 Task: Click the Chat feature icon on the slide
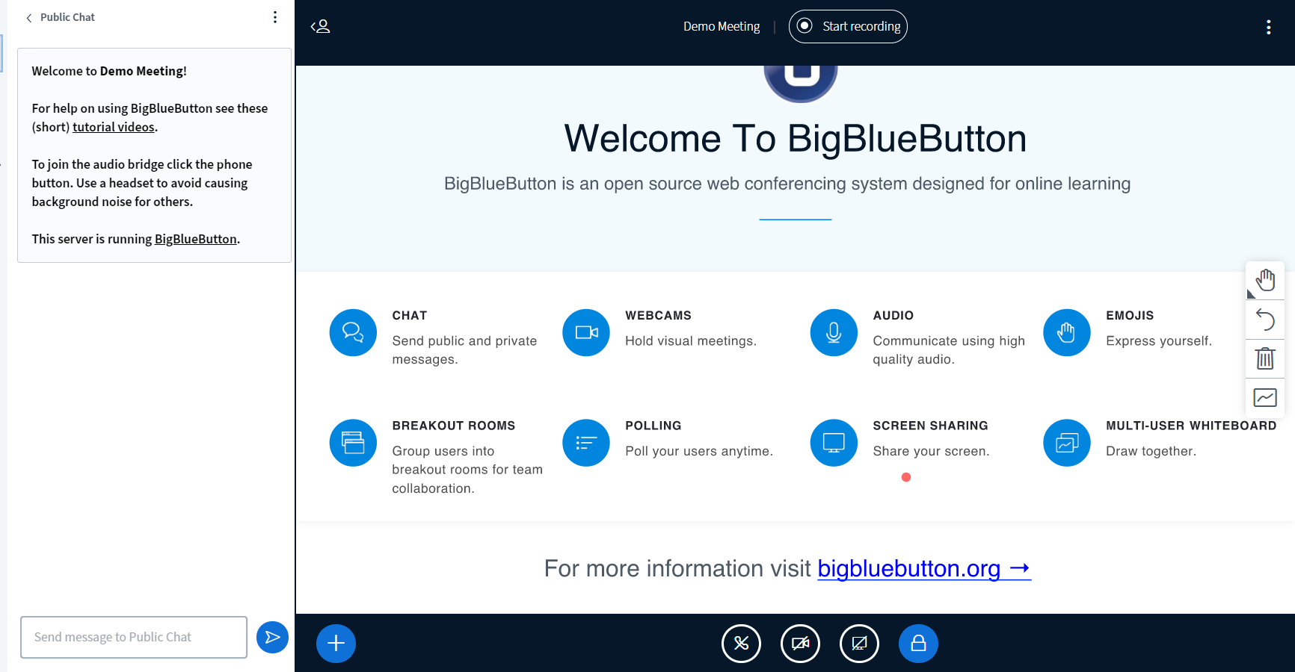click(x=353, y=332)
